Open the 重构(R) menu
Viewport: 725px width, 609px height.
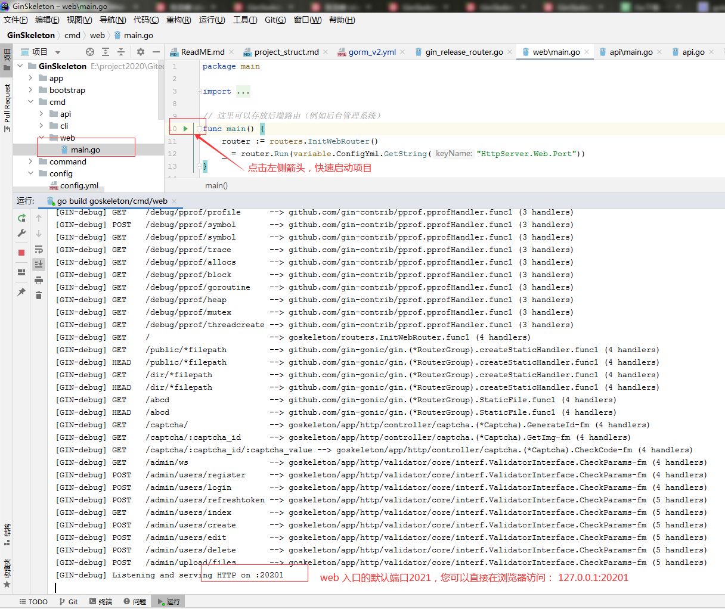click(x=178, y=20)
